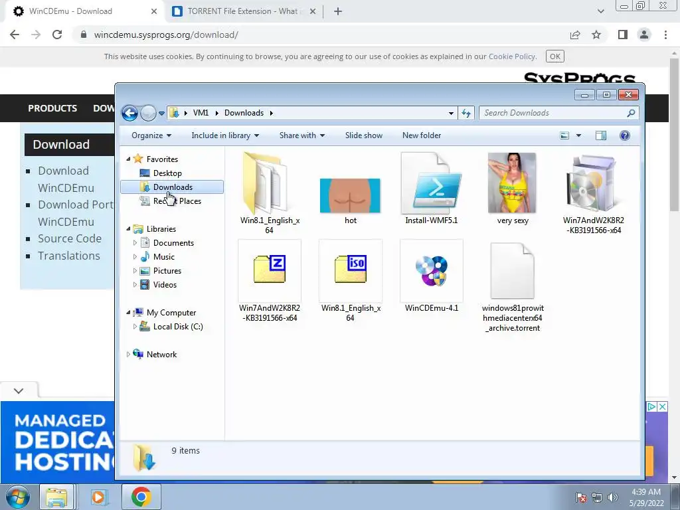Open Chrome side panel
Screen dimensions: 680x510
(x=623, y=35)
